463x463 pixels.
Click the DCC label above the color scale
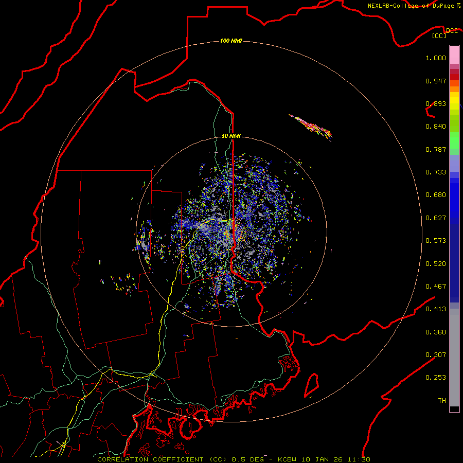coord(452,31)
